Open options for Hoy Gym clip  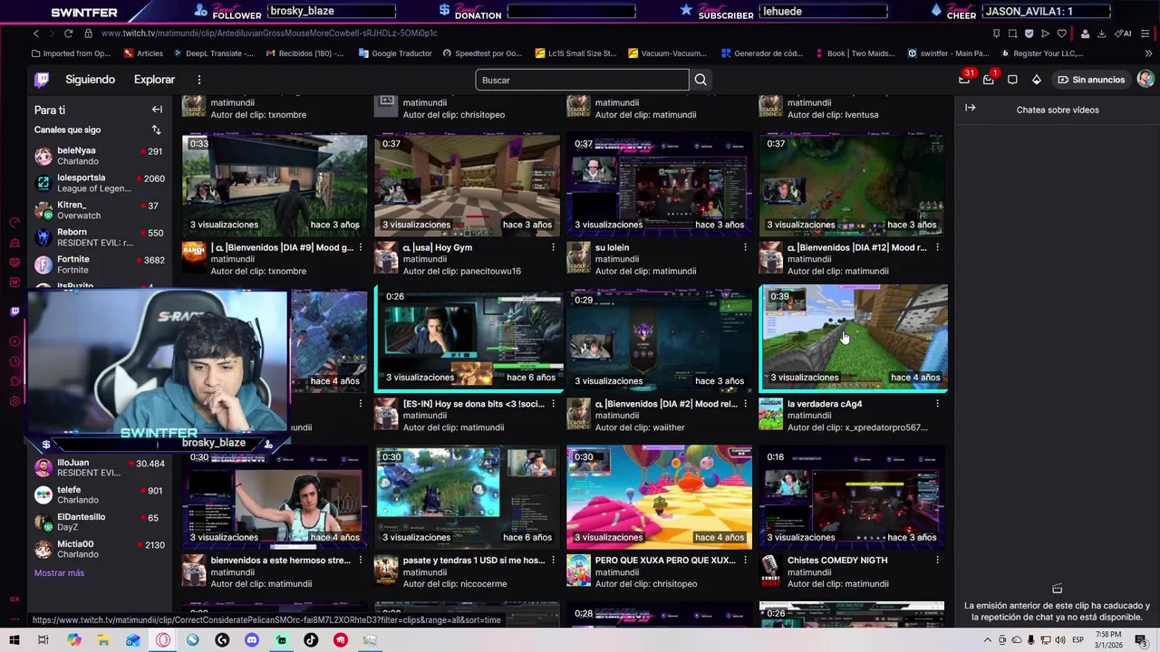coord(553,247)
